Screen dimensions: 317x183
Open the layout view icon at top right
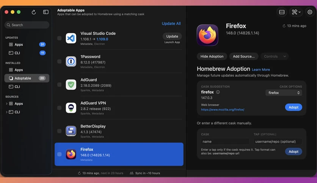point(282,12)
